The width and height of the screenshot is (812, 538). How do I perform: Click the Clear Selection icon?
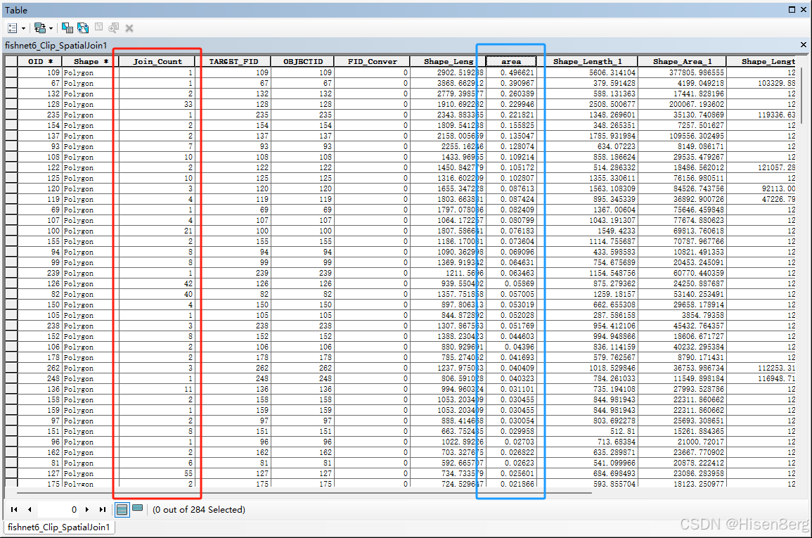99,27
